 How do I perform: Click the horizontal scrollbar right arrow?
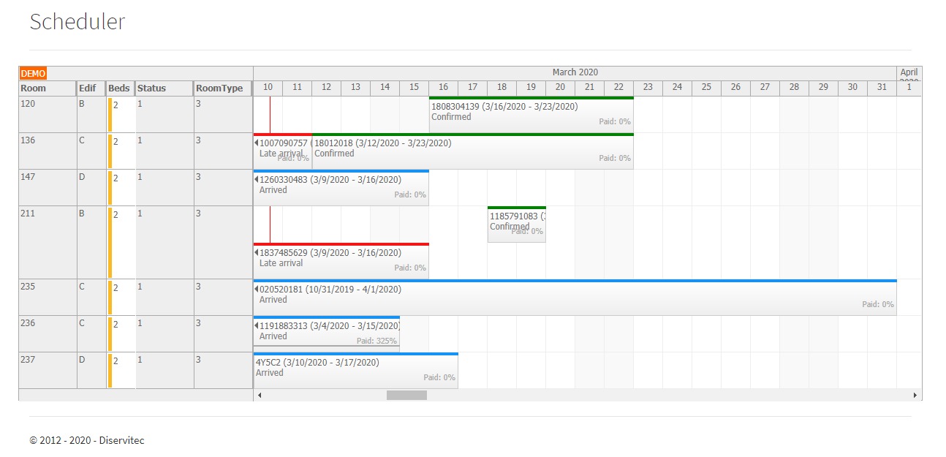click(915, 395)
